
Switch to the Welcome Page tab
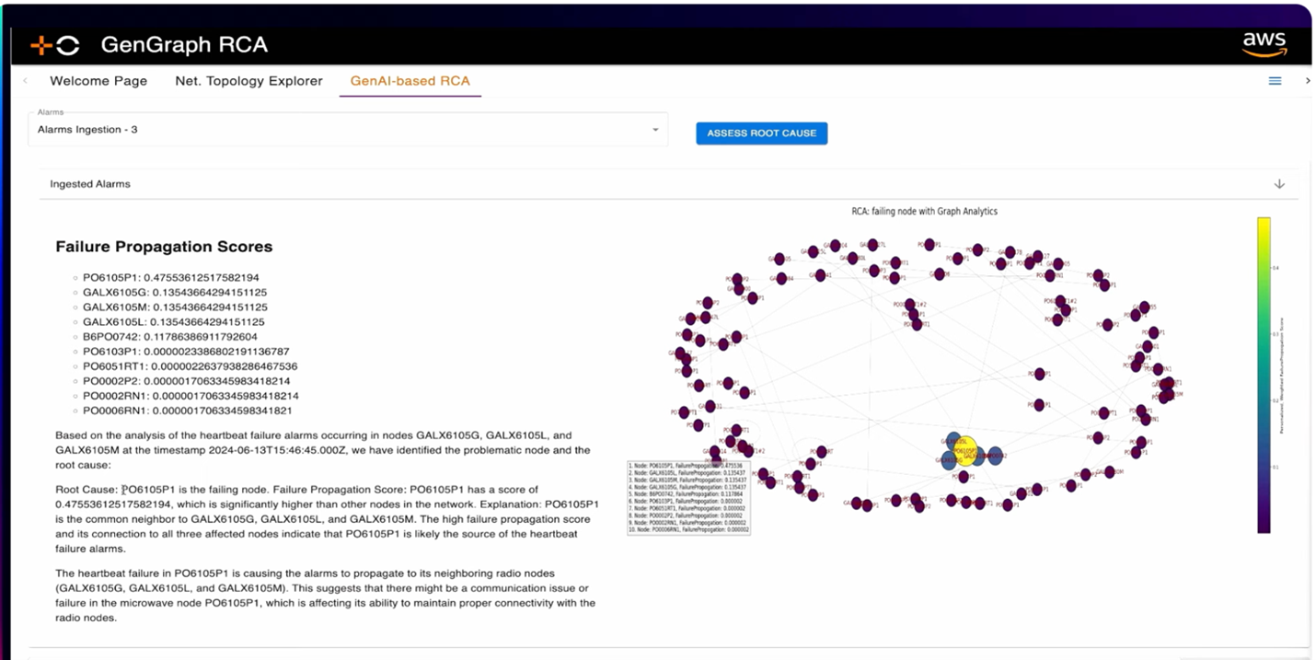tap(98, 81)
